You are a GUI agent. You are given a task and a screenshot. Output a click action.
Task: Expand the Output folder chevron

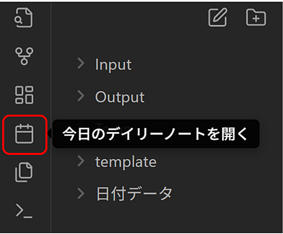(81, 96)
